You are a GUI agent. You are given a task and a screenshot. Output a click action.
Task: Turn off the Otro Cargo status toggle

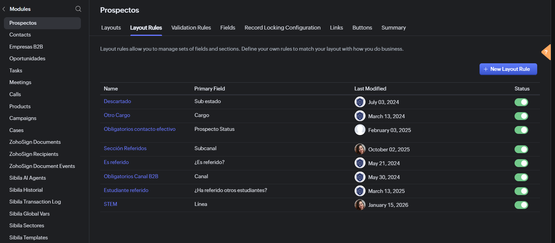point(521,116)
